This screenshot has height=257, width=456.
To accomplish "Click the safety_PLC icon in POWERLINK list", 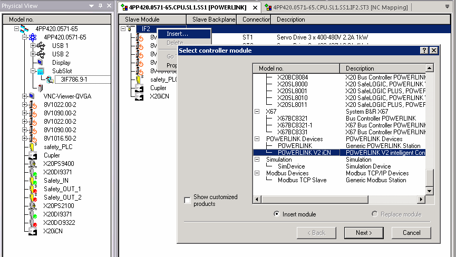I will coord(139,80).
